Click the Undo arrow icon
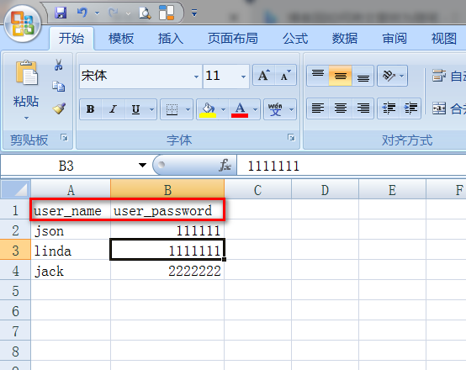The image size is (466, 370). [x=82, y=13]
